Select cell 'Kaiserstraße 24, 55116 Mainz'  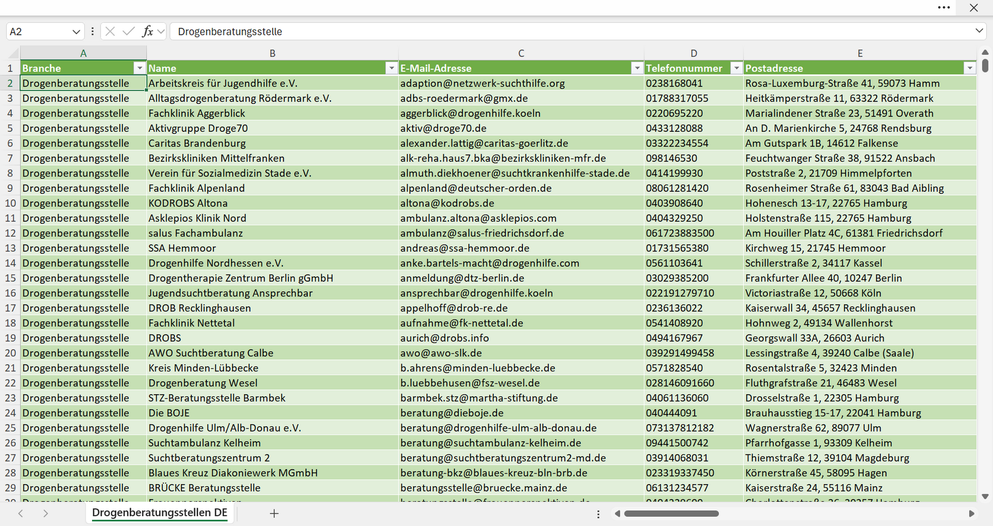click(x=859, y=487)
